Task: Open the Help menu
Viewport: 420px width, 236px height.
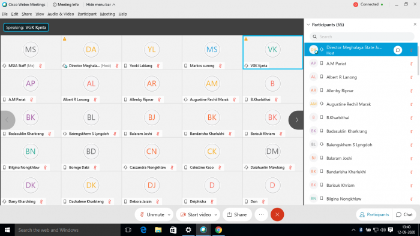Action: point(122,14)
